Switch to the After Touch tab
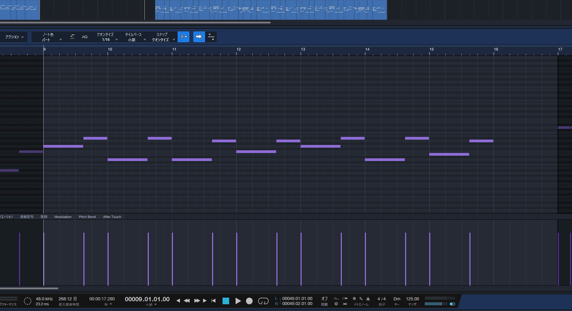 [112, 217]
